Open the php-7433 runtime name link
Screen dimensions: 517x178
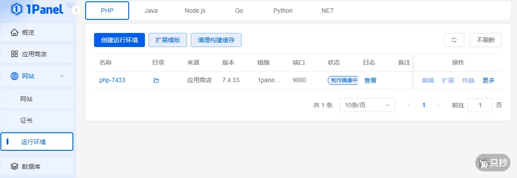[112, 80]
